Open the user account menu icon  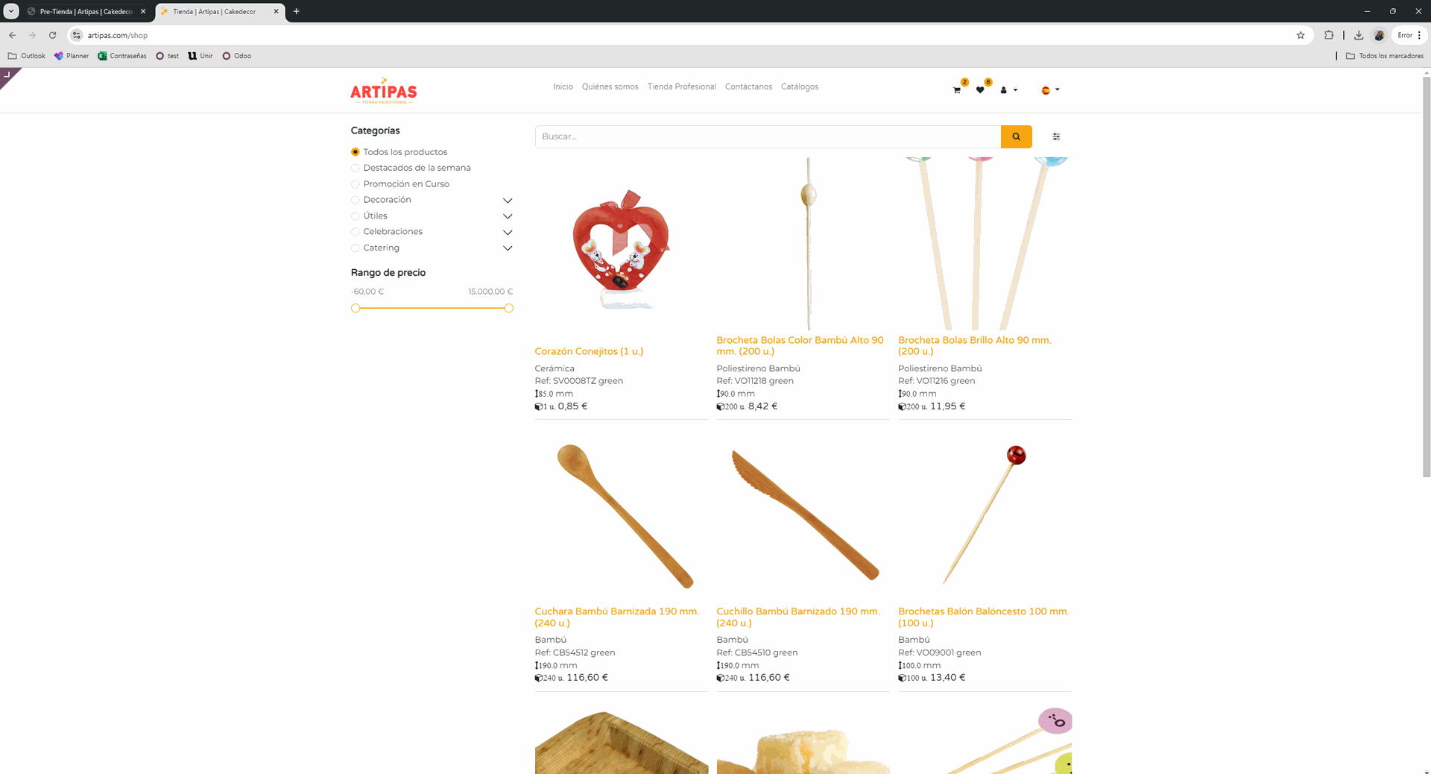point(1008,90)
